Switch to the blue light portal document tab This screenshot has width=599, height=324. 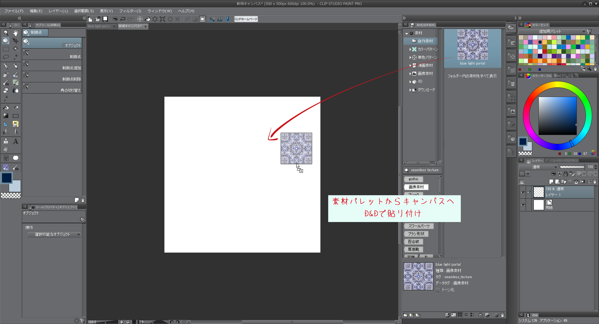(99, 26)
